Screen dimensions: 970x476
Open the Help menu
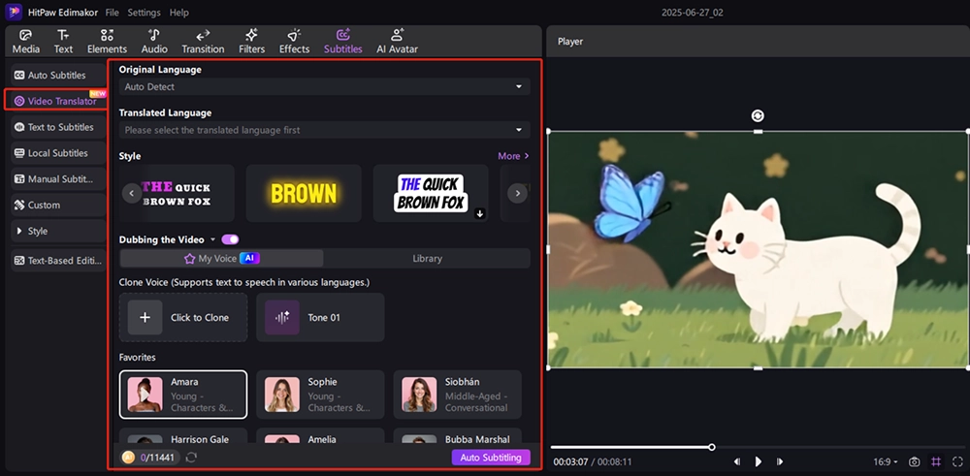(178, 13)
